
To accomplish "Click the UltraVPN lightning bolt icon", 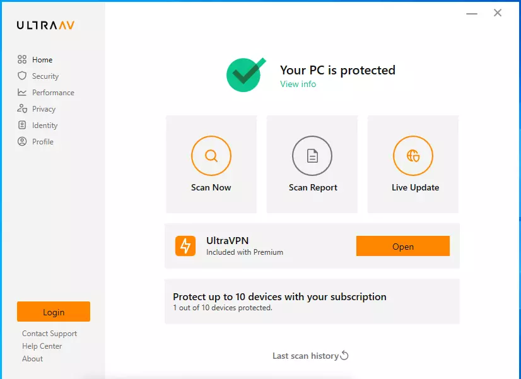I will coord(185,246).
